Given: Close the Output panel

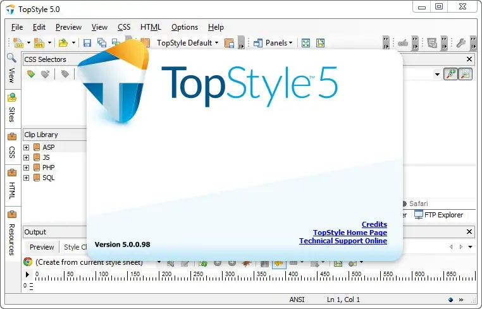Looking at the screenshot, I should pos(469,232).
